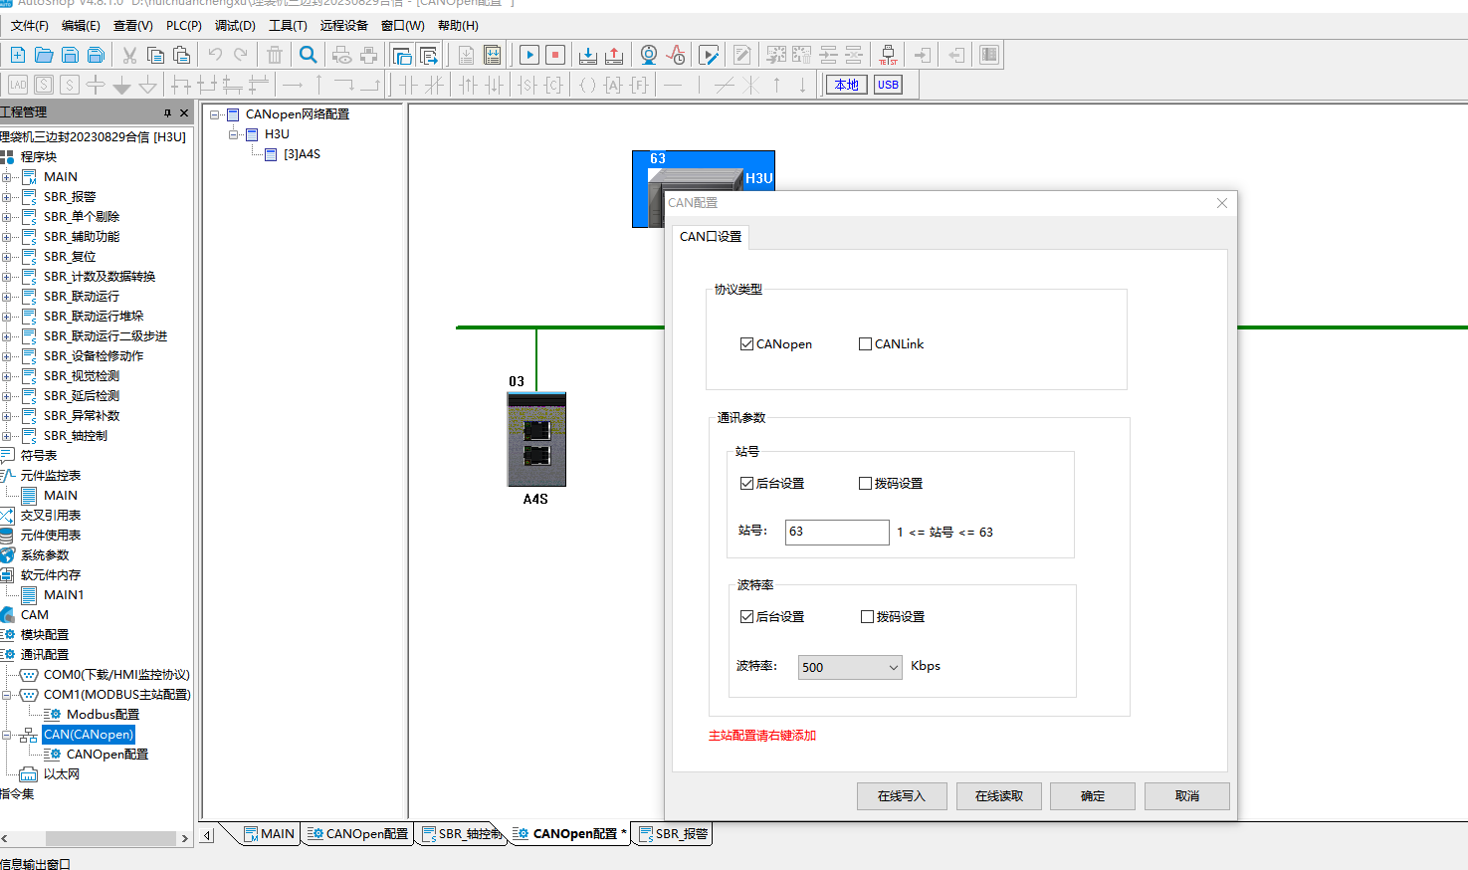Image resolution: width=1468 pixels, height=870 pixels.
Task: Select the CAN口设置 tab in dialog
Action: [711, 237]
